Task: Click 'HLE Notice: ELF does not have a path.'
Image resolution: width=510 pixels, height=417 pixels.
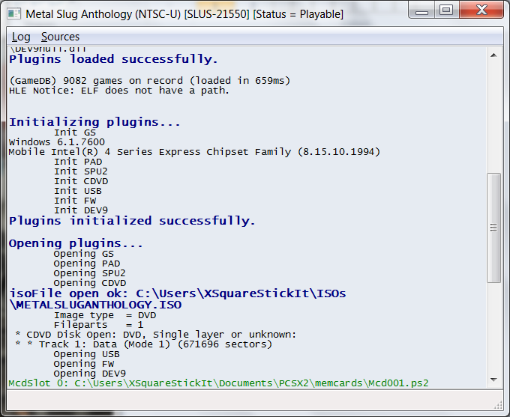Action: [x=119, y=91]
